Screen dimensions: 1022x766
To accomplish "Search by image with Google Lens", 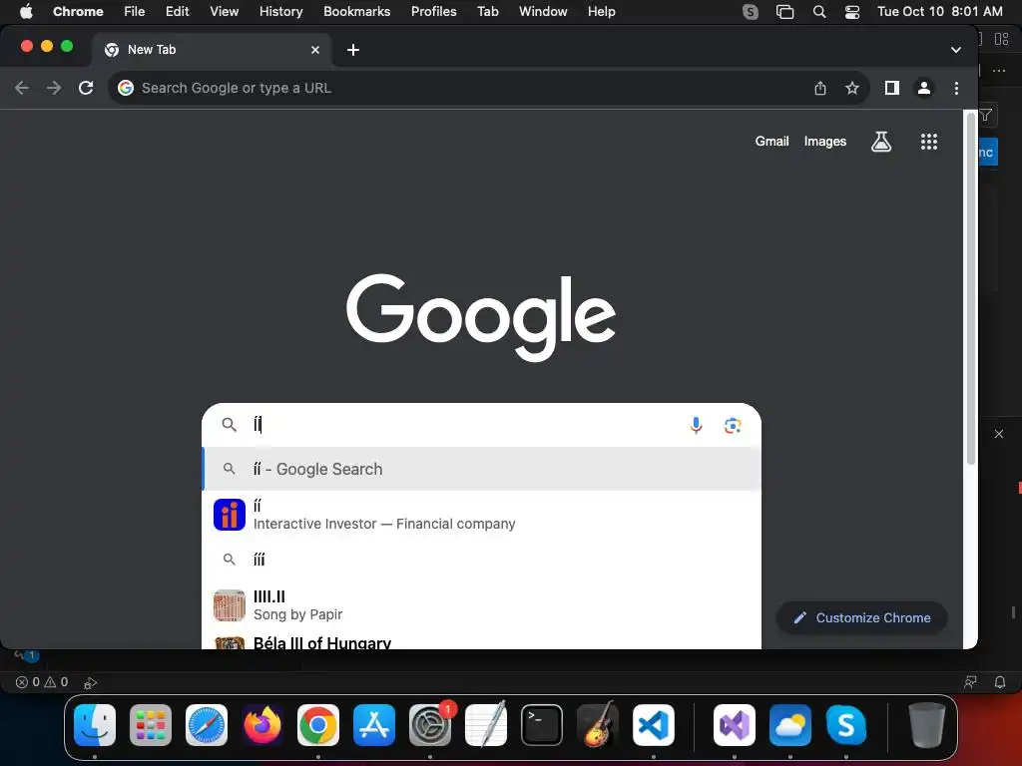I will 733,425.
